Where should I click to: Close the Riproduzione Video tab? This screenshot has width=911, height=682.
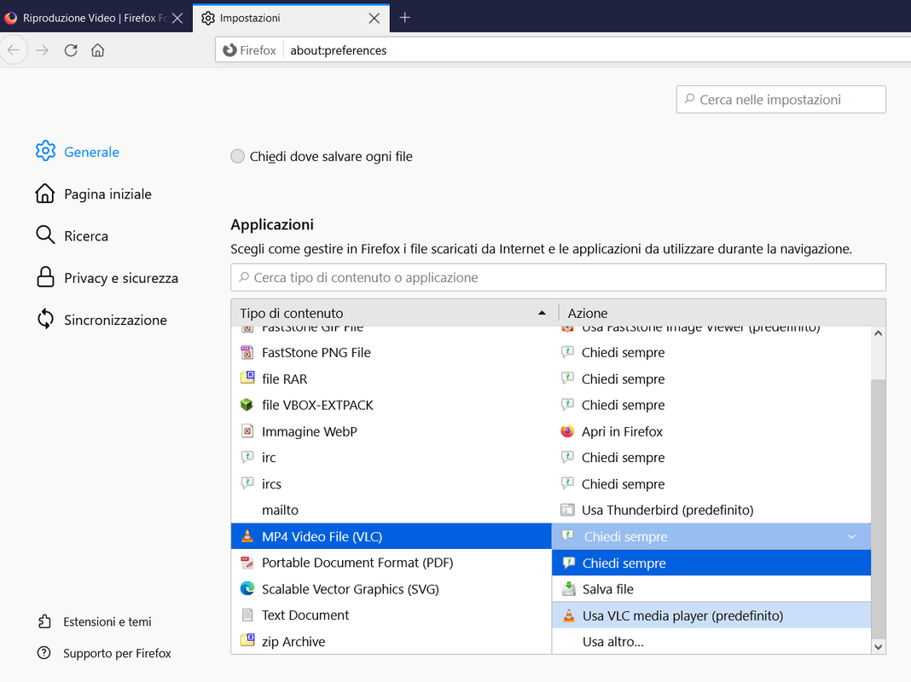pyautogui.click(x=177, y=19)
